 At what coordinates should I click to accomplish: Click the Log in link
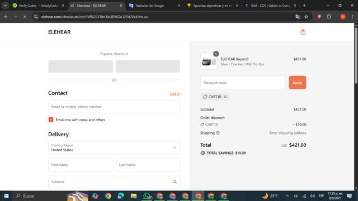point(175,94)
